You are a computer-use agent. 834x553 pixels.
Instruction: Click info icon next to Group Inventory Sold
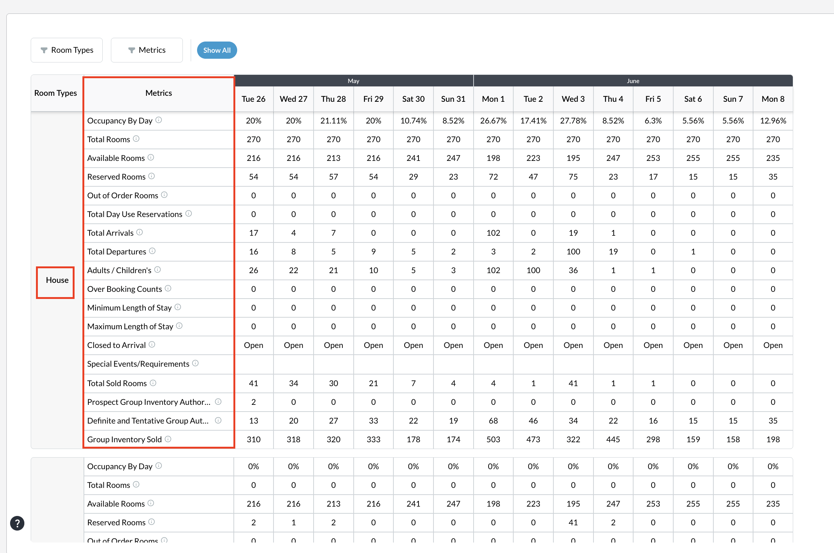coord(168,439)
